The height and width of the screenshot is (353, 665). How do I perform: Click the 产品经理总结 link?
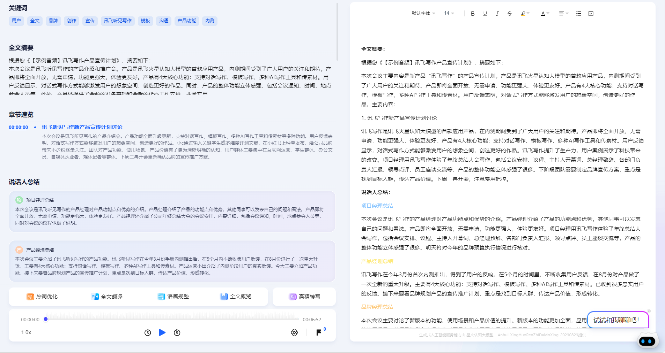pyautogui.click(x=377, y=261)
